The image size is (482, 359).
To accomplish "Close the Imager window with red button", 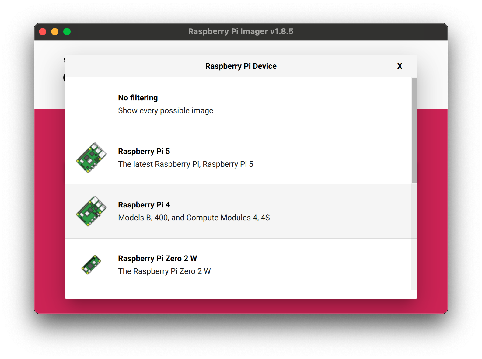I will point(43,32).
